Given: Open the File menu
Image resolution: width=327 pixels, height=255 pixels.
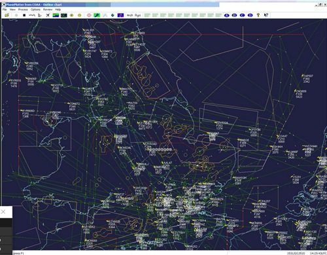Looking at the screenshot, I should point(5,10).
